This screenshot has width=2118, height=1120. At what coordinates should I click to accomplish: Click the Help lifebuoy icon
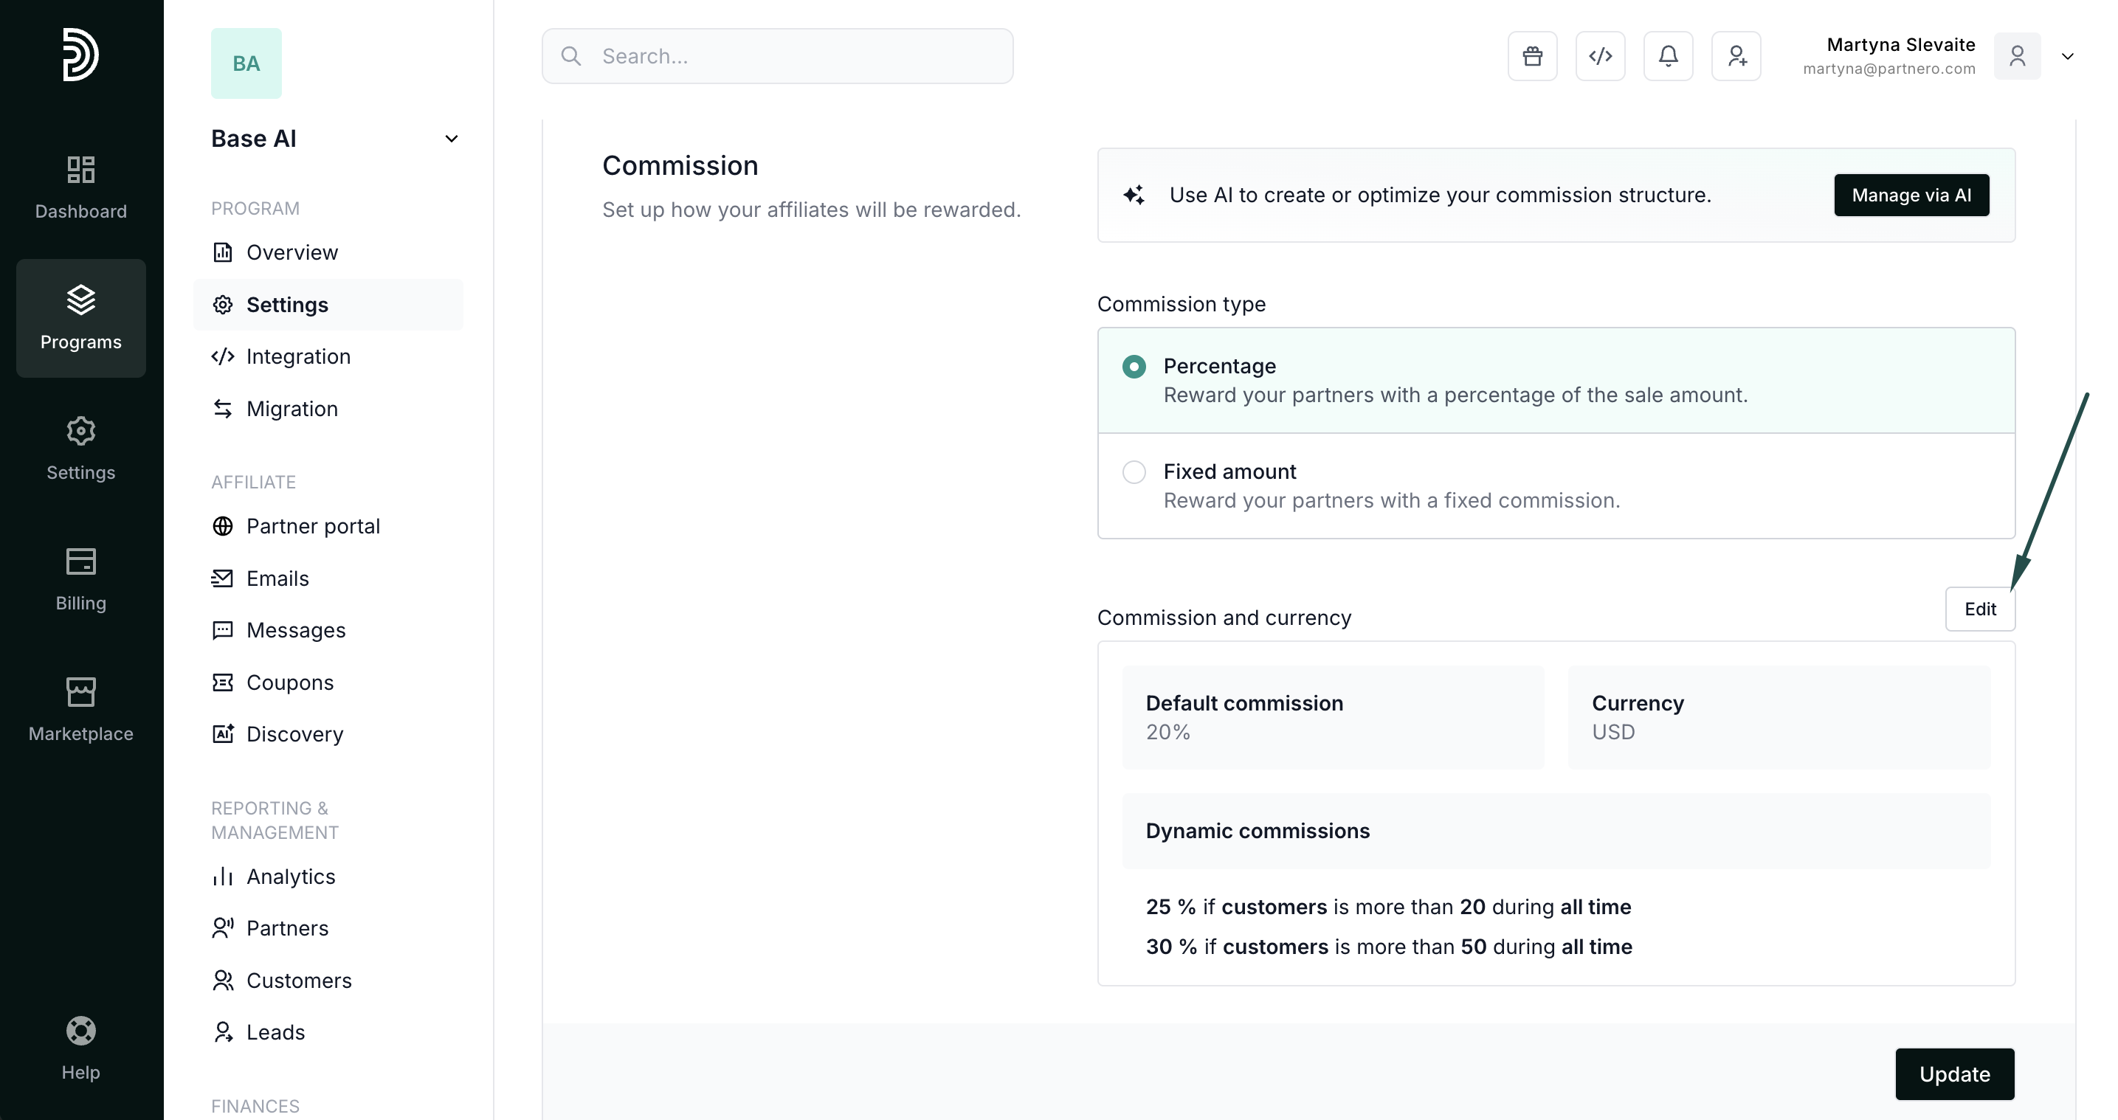point(80,1031)
